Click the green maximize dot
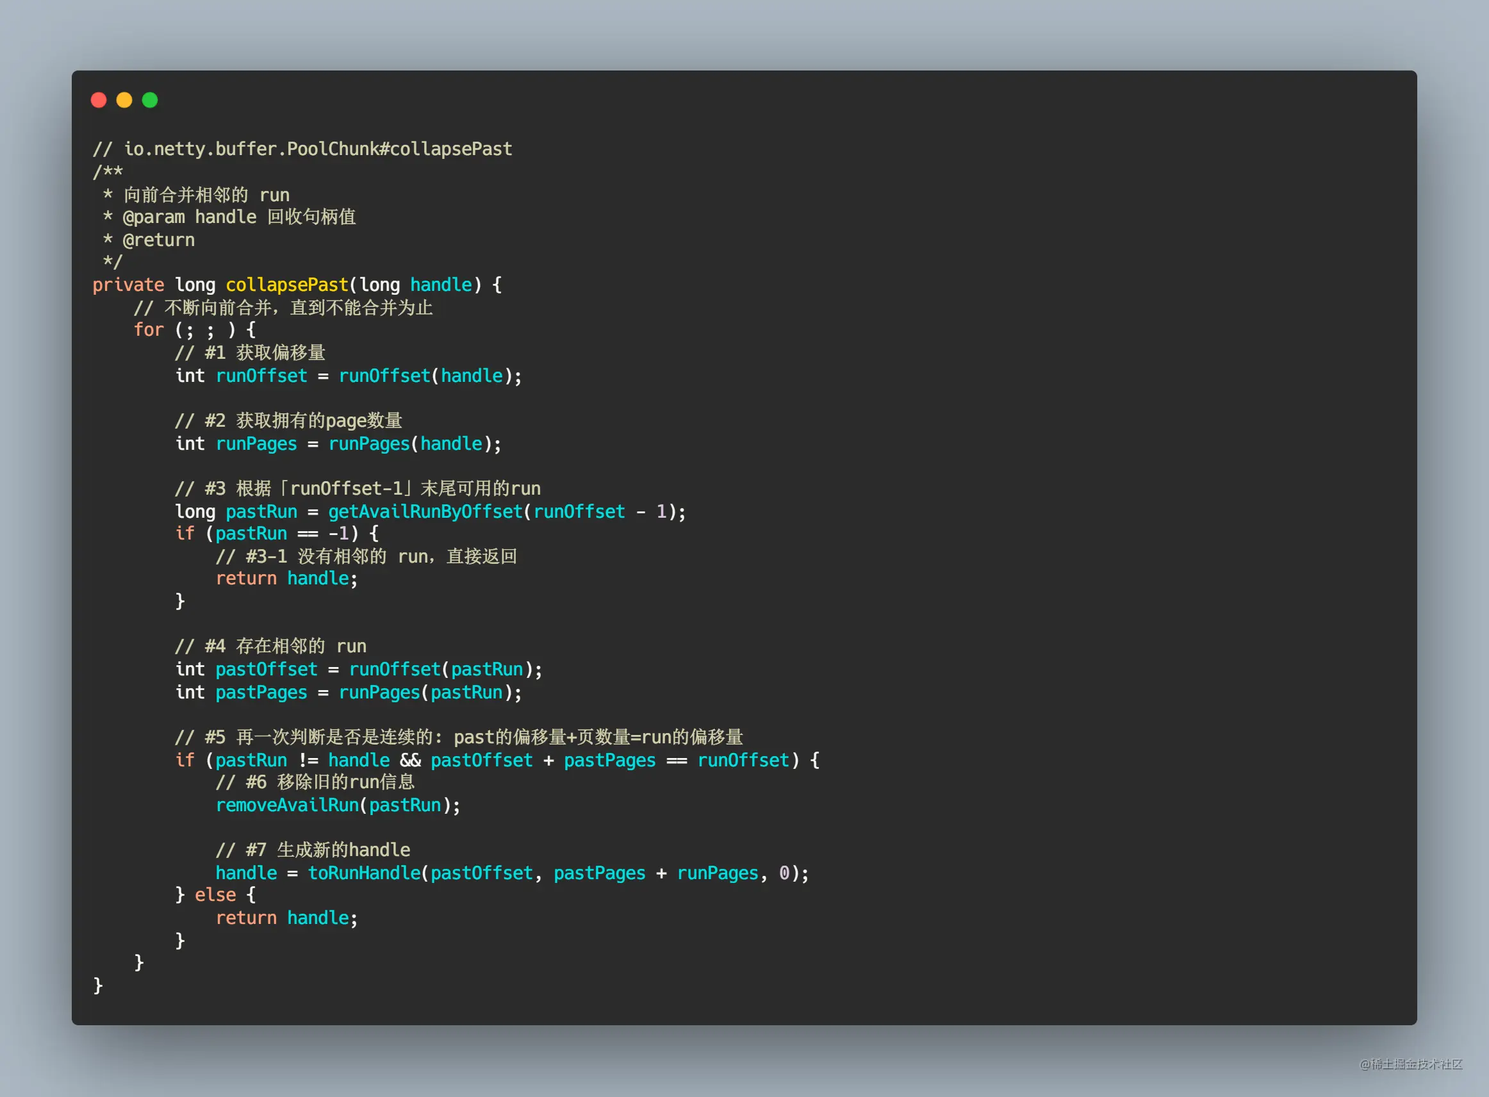 [x=150, y=100]
